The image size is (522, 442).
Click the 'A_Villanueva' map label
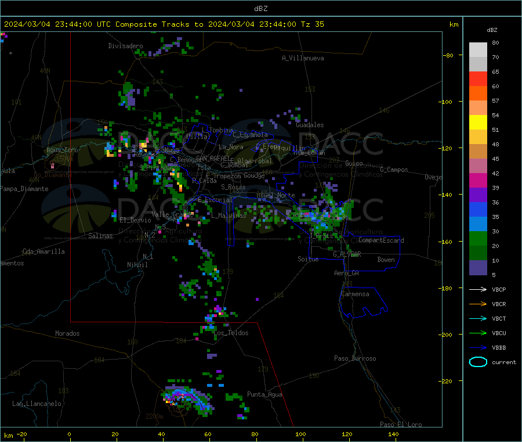coord(303,58)
